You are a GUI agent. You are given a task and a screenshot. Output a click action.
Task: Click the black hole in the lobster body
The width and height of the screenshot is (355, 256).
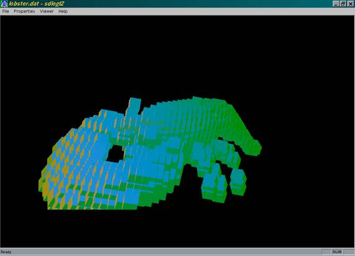click(x=116, y=153)
